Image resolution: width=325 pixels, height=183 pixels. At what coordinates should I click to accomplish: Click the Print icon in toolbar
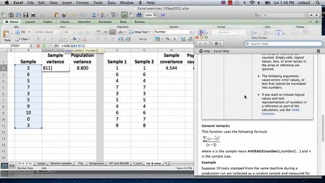click(x=33, y=15)
